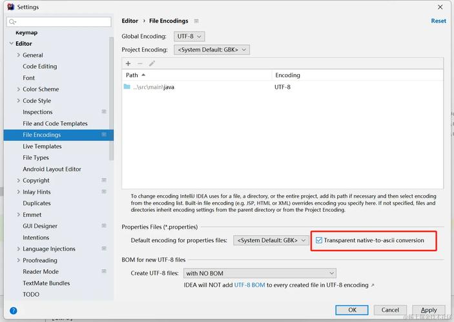Click project-level icon beside Inspections row
This screenshot has width=454, height=322.
(104, 112)
